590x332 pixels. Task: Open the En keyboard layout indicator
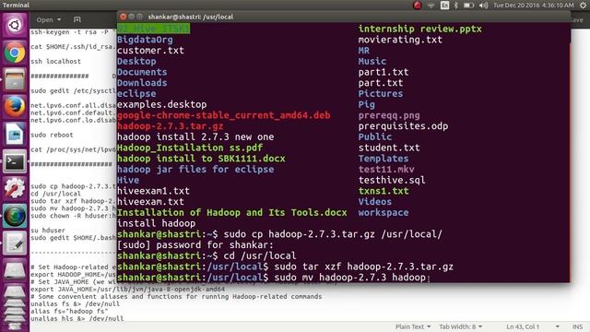(444, 6)
